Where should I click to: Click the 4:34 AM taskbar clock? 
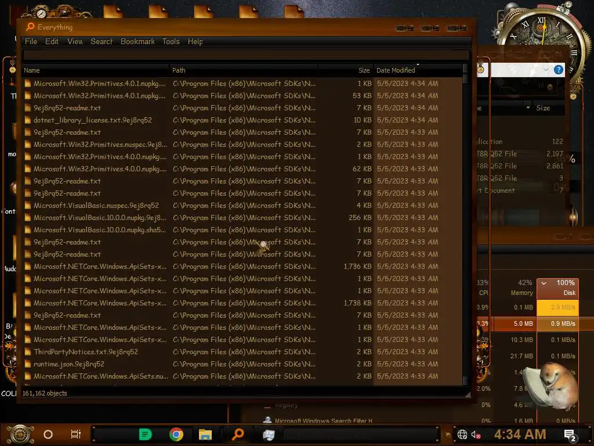point(520,434)
